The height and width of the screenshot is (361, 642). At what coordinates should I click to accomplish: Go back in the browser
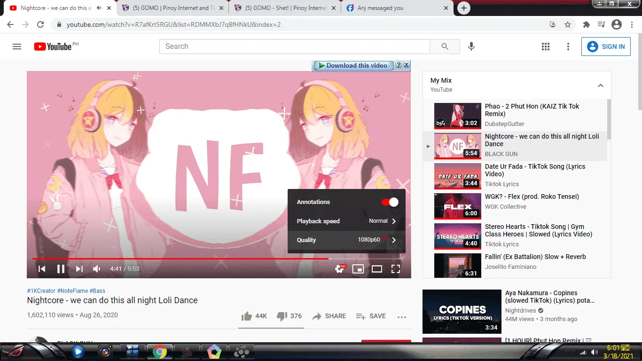click(x=10, y=24)
